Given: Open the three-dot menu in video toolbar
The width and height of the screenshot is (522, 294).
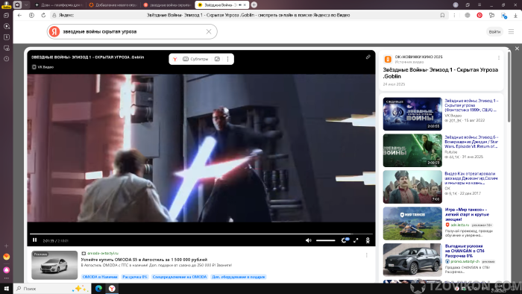Looking at the screenshot, I should pos(227,59).
